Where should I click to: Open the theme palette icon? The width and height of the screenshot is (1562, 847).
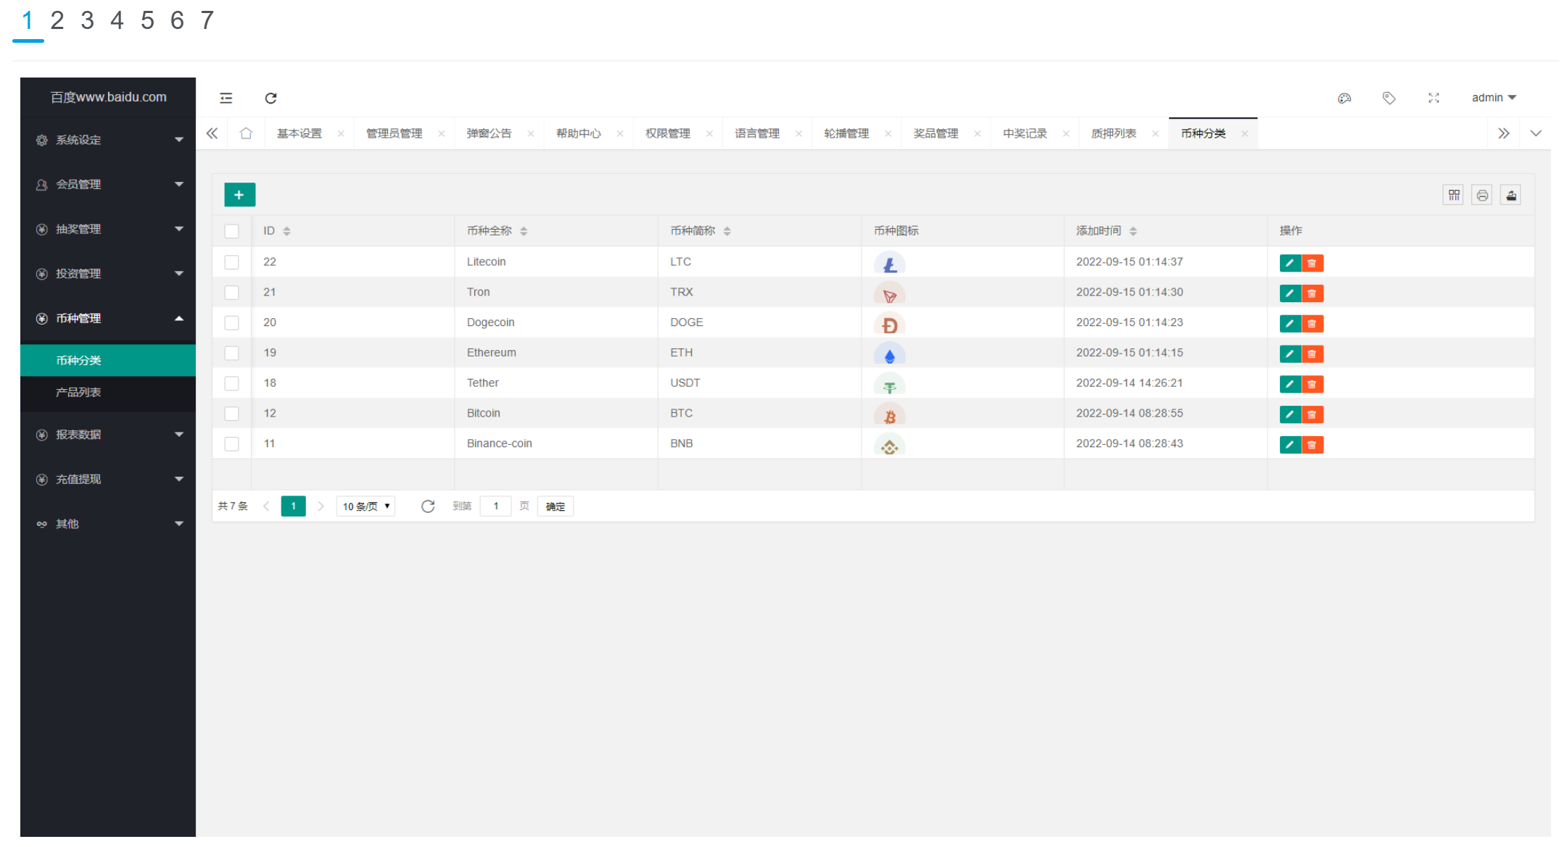1344,98
